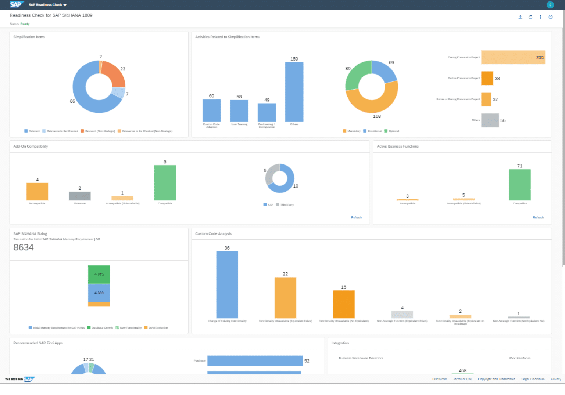
Task: Select the Before Conversion Project bar labeled 38
Action: pyautogui.click(x=487, y=78)
